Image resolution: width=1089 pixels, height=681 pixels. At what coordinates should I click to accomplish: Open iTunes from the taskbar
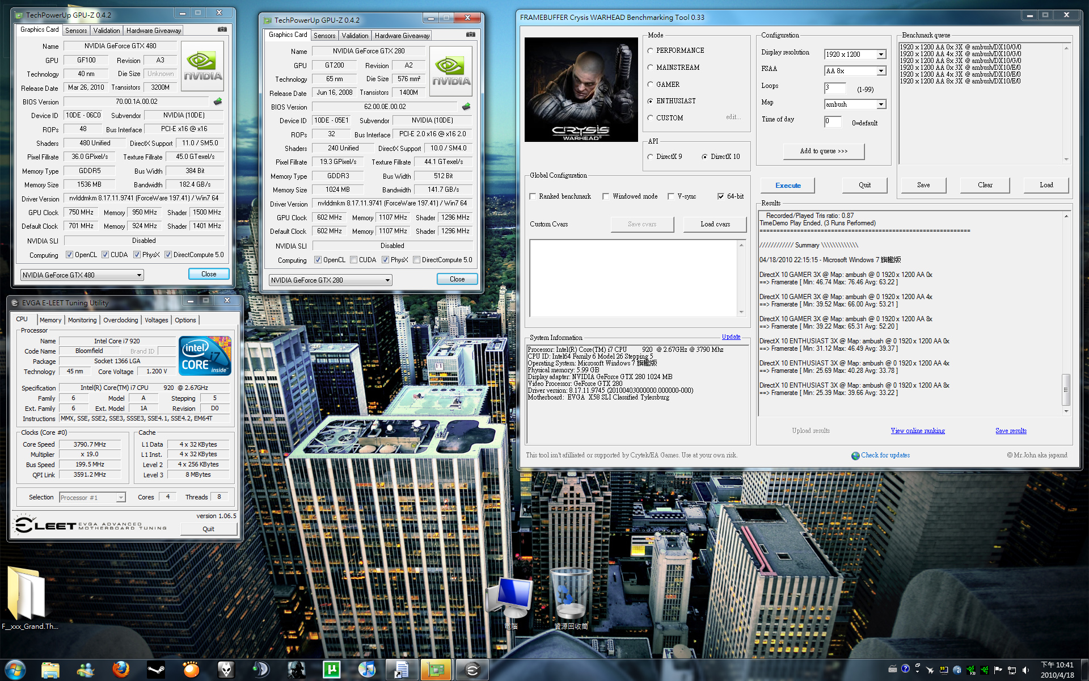(x=367, y=670)
